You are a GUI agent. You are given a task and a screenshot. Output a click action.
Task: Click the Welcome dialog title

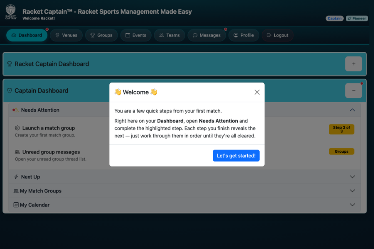(136, 92)
